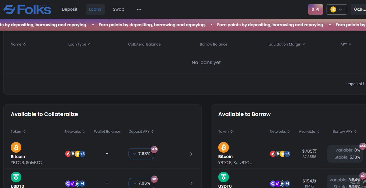Click the $194万 available USDT0 amount
Image resolution: width=366 pixels, height=188 pixels.
(x=309, y=181)
